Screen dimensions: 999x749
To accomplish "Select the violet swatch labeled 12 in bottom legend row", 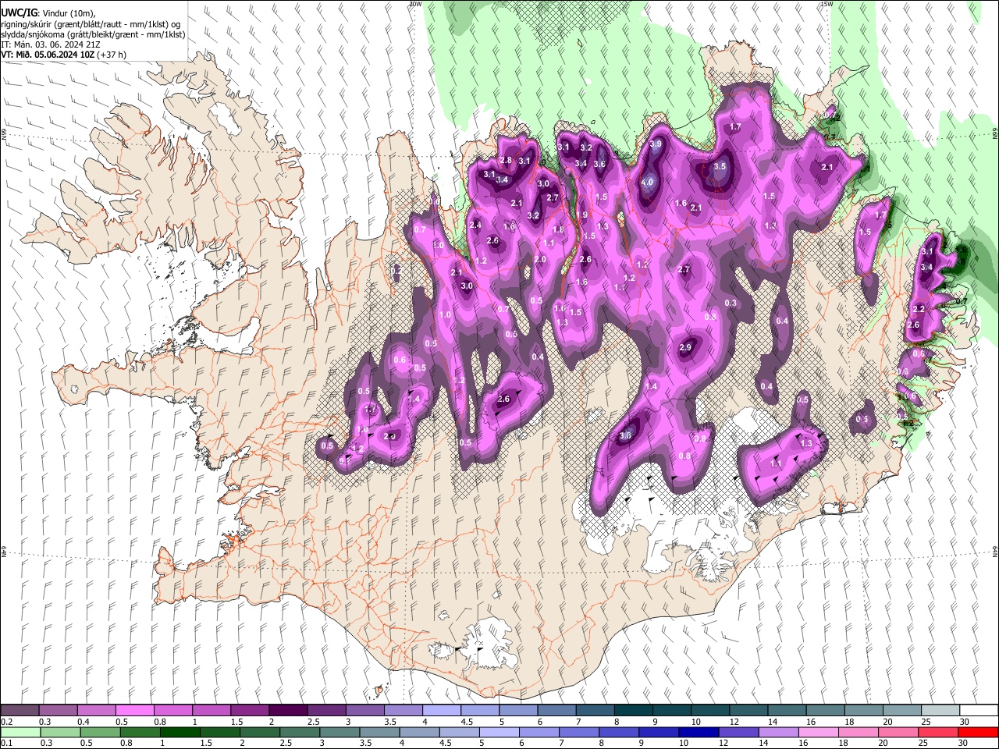I will coord(739,732).
